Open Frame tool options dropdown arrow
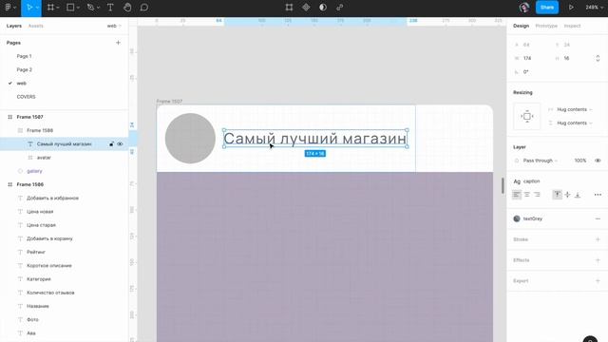 58,8
